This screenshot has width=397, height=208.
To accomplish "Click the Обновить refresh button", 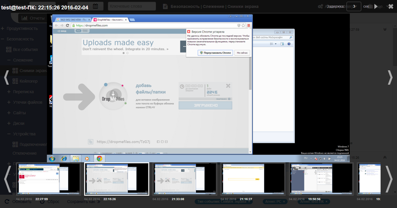I will pyautogui.click(x=18, y=202).
